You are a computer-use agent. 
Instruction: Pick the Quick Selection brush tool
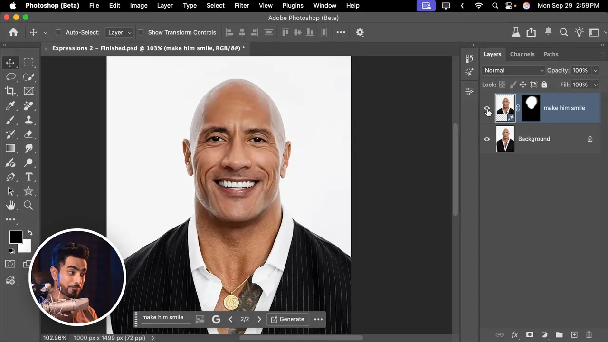(28, 77)
